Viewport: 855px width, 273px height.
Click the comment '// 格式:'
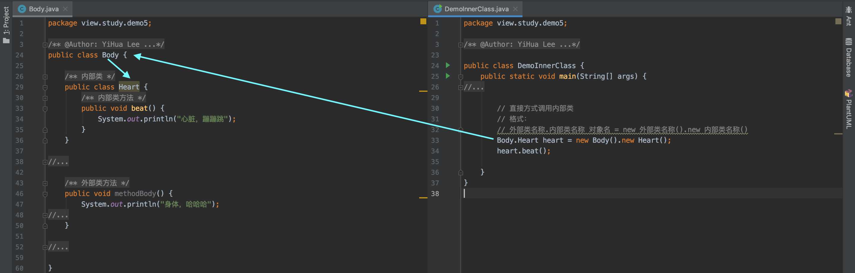tap(512, 119)
